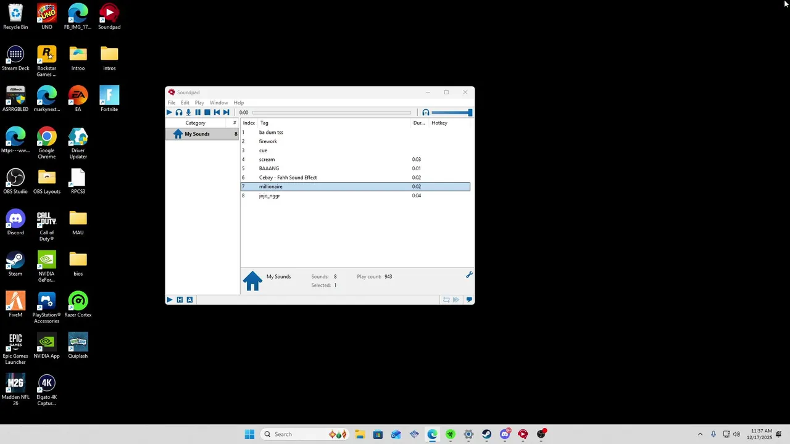Open the wrench settings icon
The image size is (790, 444).
pyautogui.click(x=469, y=275)
